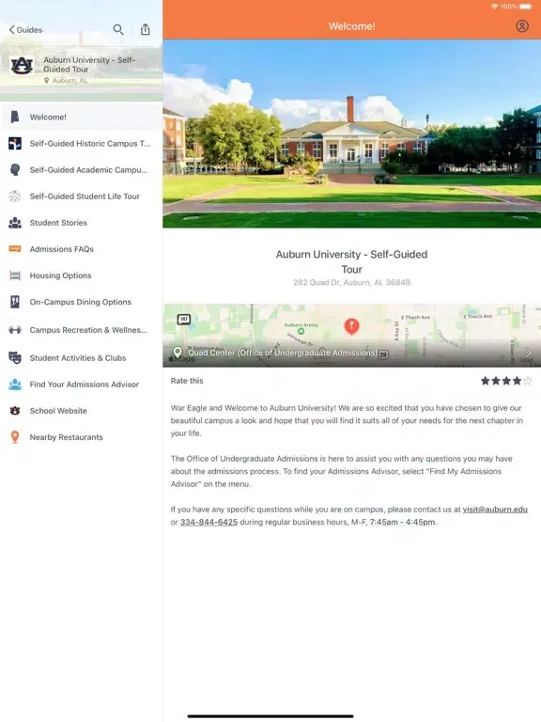Open the search magnifier icon
The image size is (541, 722).
(118, 29)
